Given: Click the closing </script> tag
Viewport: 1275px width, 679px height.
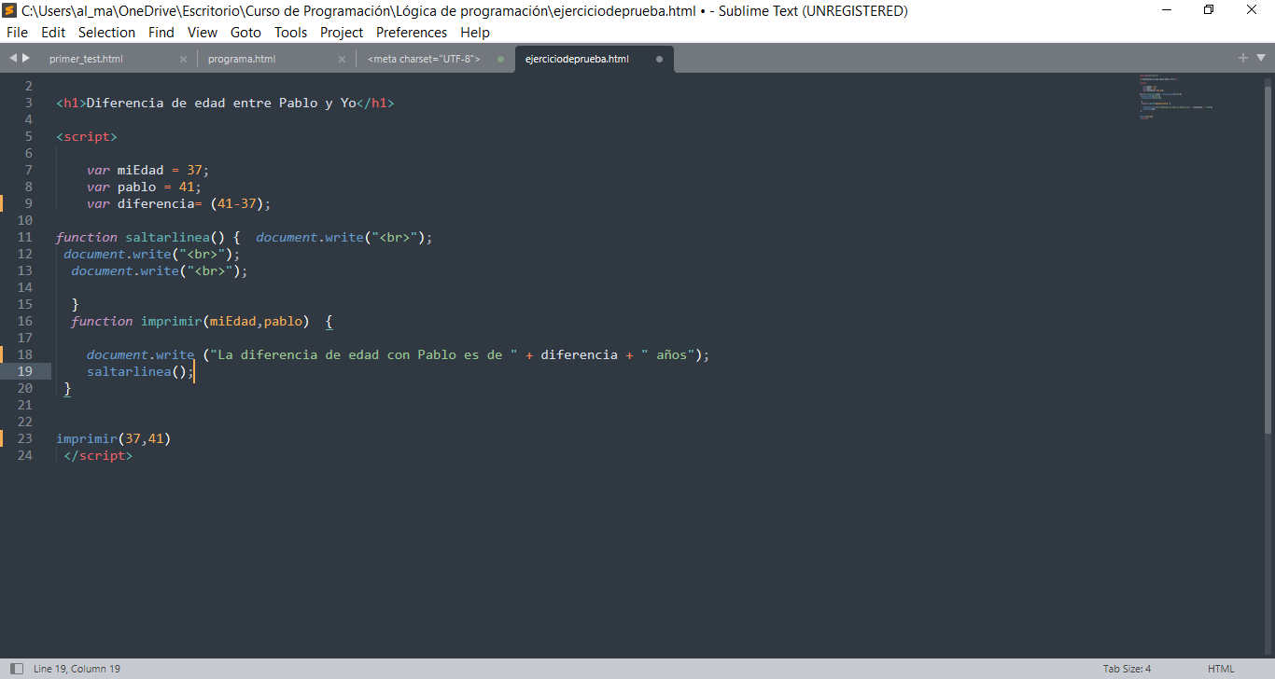Looking at the screenshot, I should tap(98, 455).
